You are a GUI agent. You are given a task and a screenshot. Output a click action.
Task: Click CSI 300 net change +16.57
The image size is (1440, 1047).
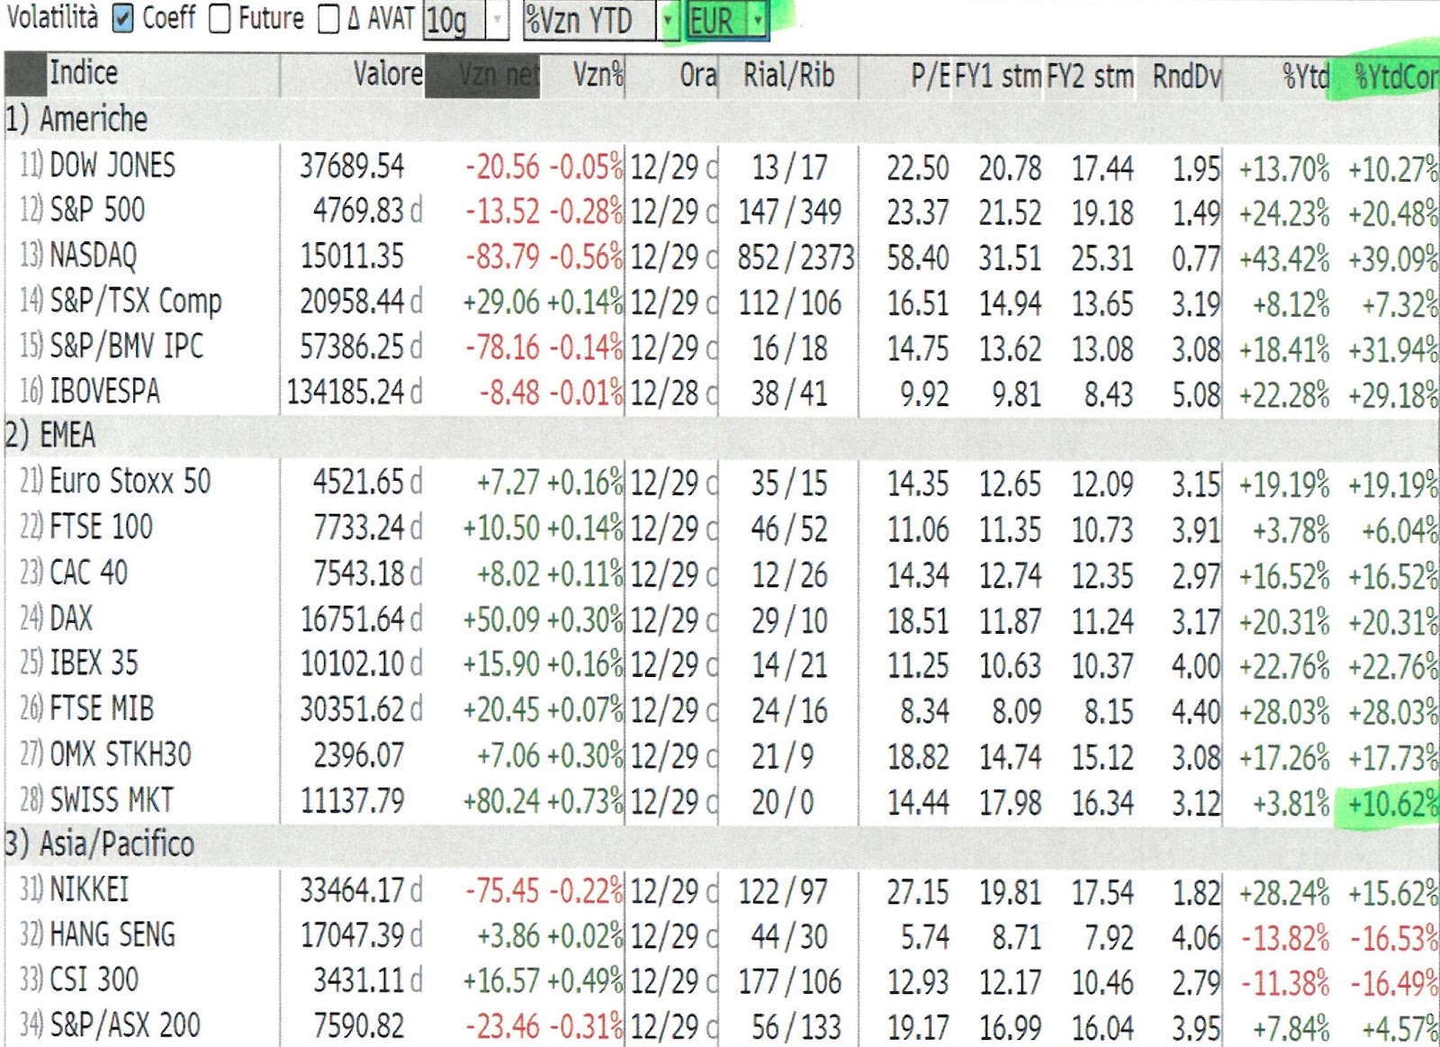pos(501,981)
